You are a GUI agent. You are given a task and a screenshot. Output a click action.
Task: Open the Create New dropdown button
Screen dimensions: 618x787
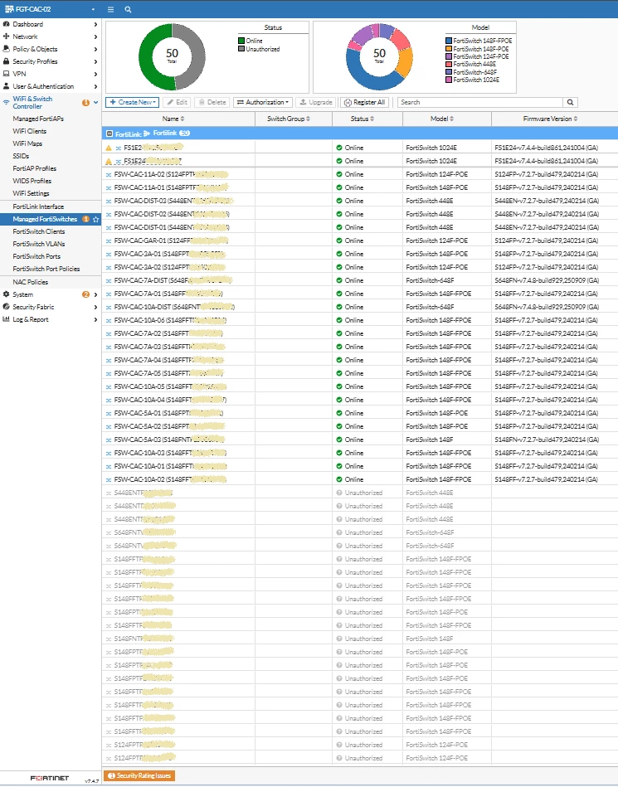133,102
